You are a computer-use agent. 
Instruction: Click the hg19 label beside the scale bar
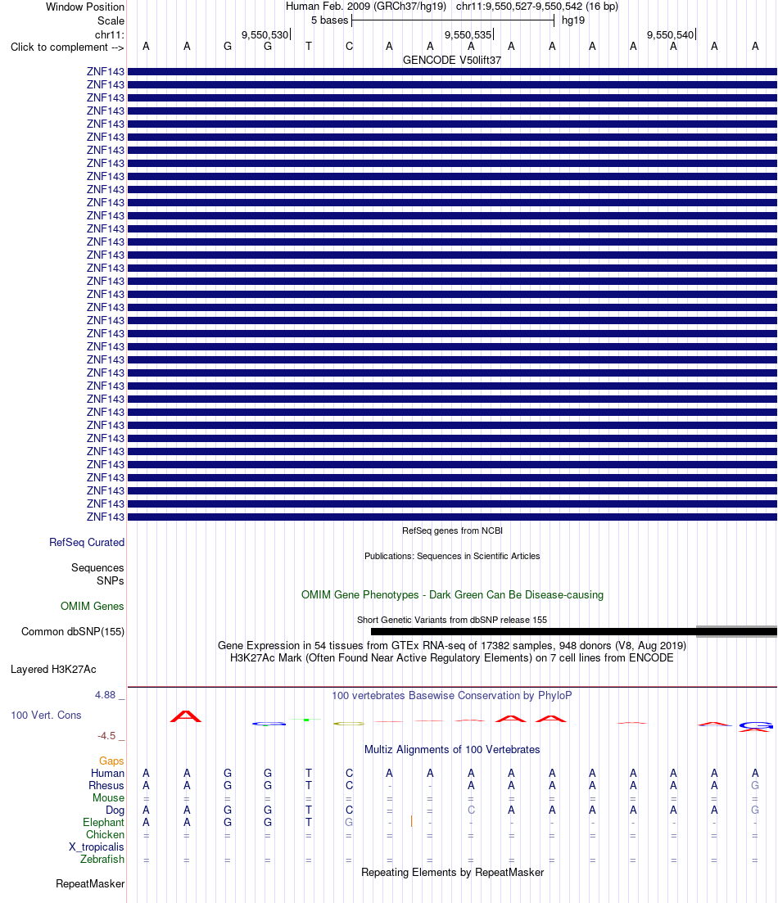pos(572,20)
